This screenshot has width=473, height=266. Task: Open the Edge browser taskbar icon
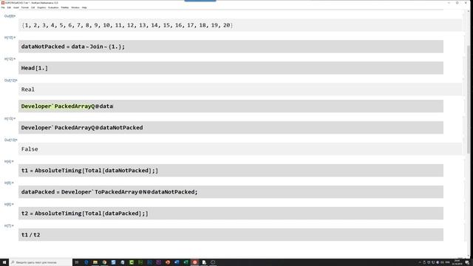click(86, 262)
